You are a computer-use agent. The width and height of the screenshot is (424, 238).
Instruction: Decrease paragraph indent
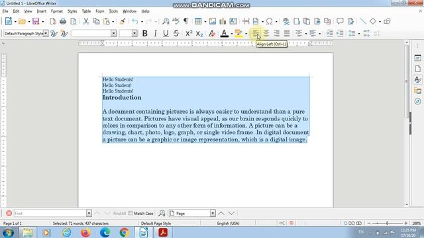tap(340, 33)
